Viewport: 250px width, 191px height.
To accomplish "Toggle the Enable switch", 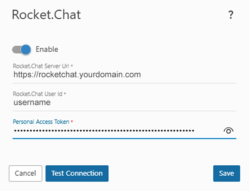I will (22, 49).
